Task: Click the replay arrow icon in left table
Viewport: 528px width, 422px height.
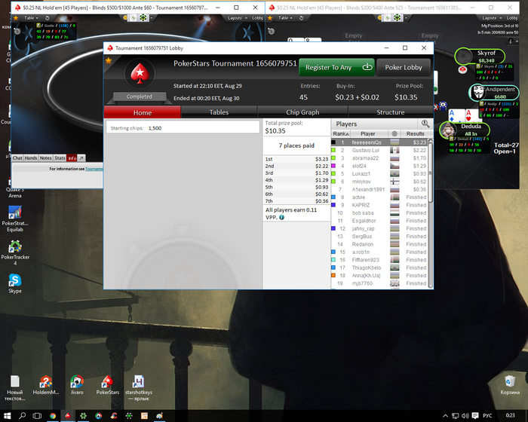Action: 47,18
